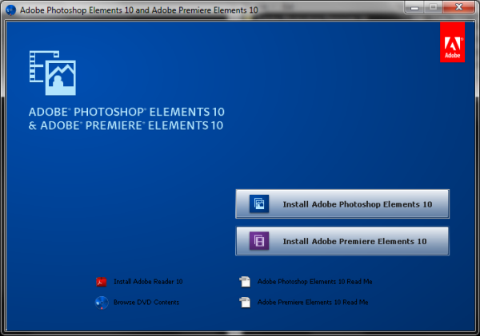This screenshot has width=480, height=336.
Task: Click the Premiere Elements Read Me document icon
Action: click(243, 302)
